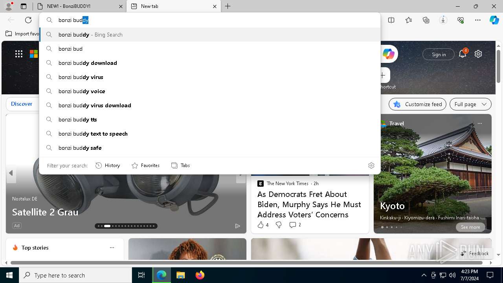
Task: Open Edge Settings and more menu
Action: 478,20
